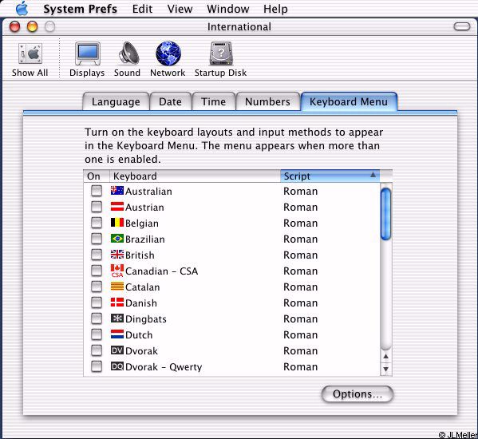The image size is (478, 439).
Task: Click the British flag icon
Action: pyautogui.click(x=117, y=255)
